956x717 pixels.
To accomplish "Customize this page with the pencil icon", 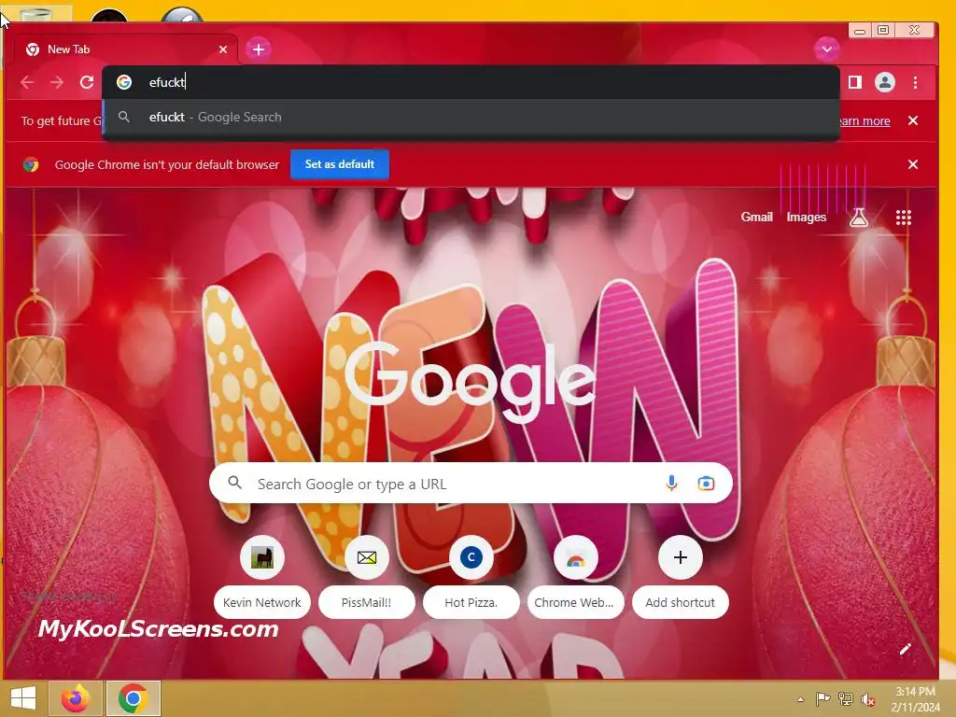I will tap(906, 650).
